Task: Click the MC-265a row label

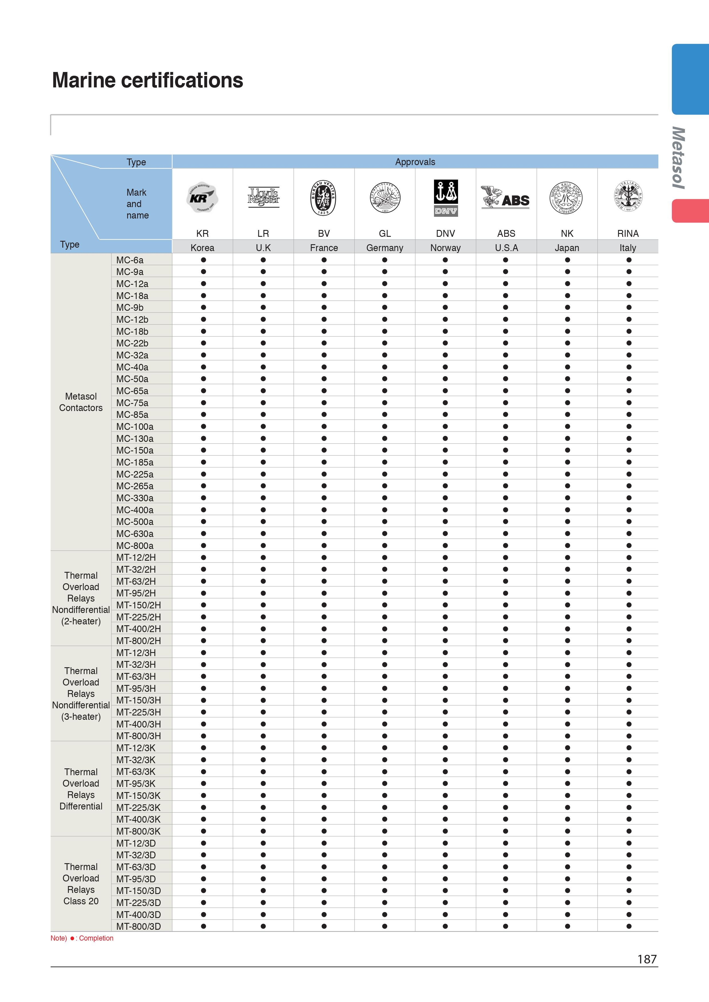Action: click(135, 486)
